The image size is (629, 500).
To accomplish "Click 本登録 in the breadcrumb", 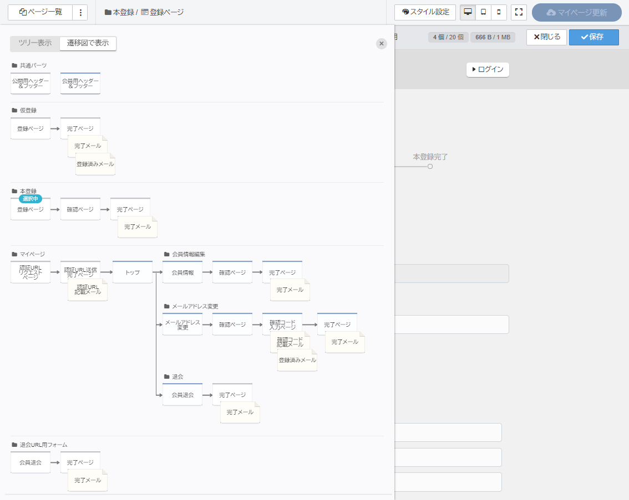I will pos(120,12).
